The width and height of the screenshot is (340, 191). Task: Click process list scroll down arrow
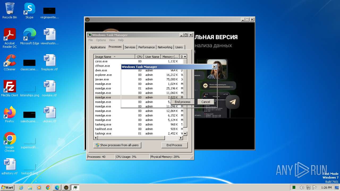point(185,133)
